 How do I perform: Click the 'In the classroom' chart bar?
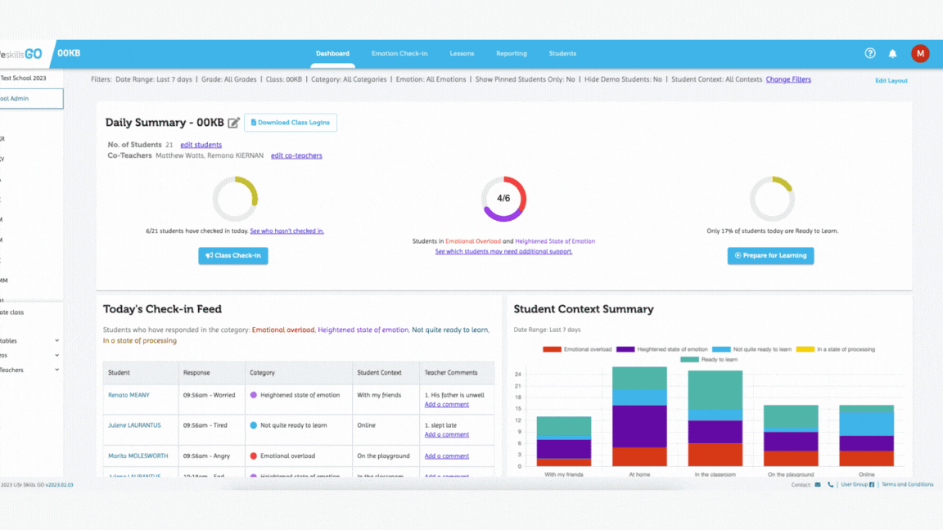pos(715,418)
